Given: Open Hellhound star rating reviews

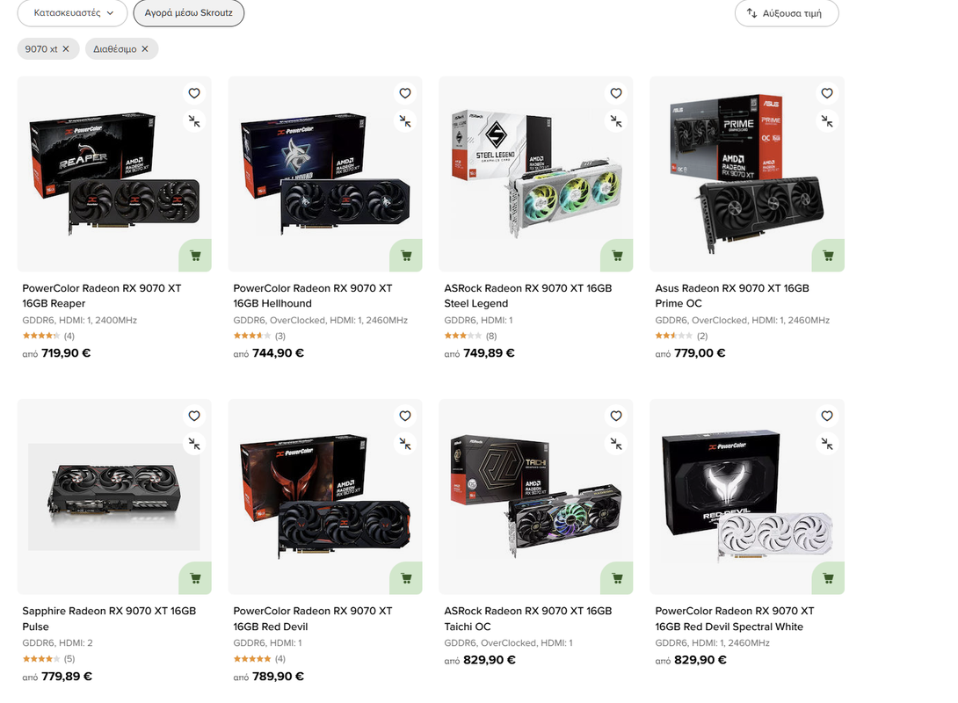Looking at the screenshot, I should (259, 336).
